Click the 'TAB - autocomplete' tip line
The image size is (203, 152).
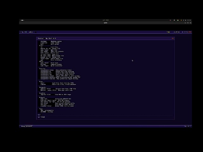(47, 110)
